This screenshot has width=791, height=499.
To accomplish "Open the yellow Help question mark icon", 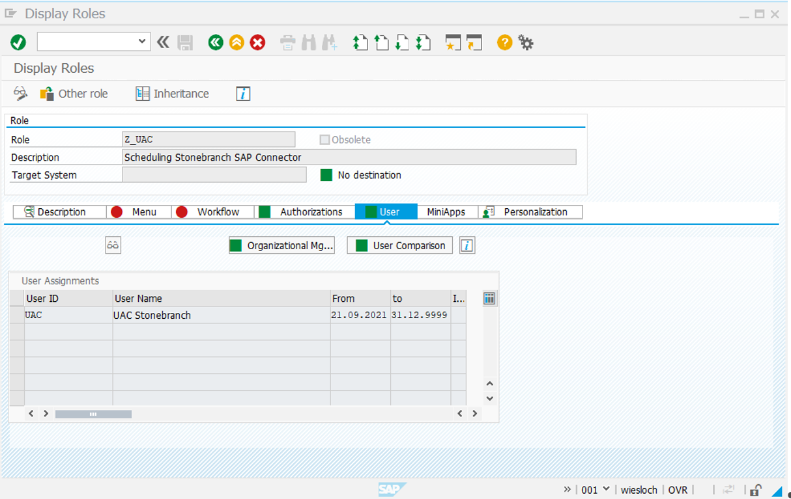I will (504, 43).
